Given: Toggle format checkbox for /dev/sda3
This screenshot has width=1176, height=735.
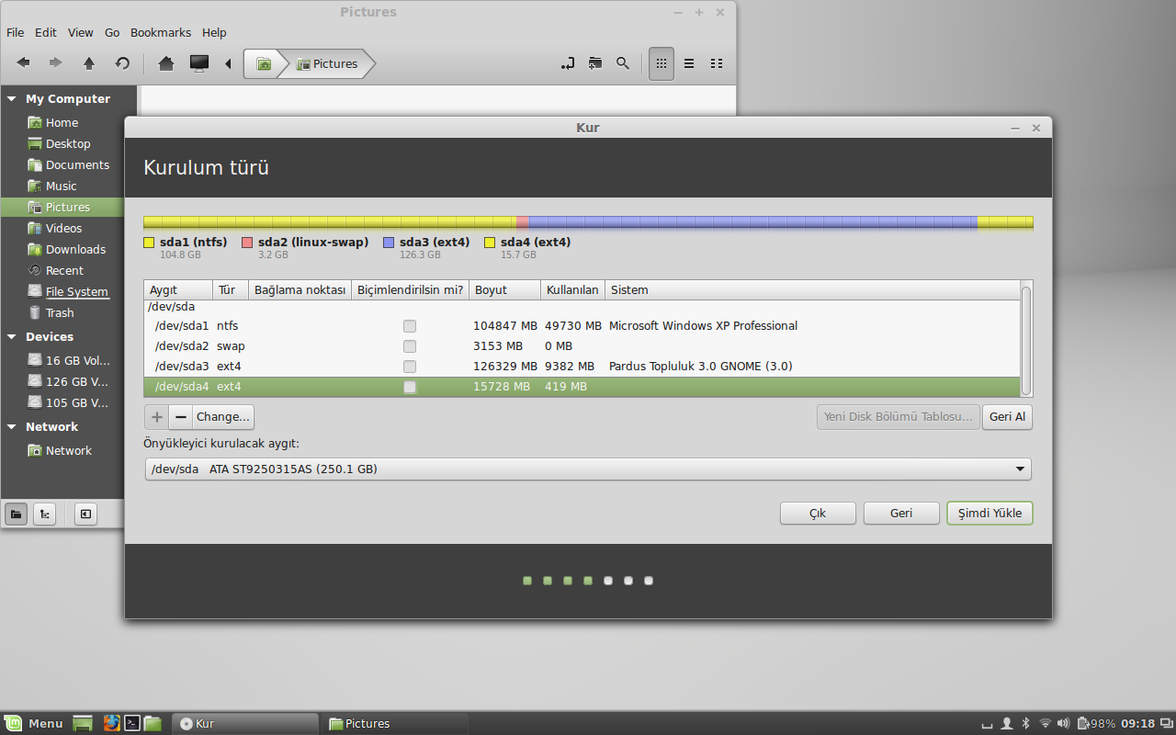Looking at the screenshot, I should pos(410,367).
